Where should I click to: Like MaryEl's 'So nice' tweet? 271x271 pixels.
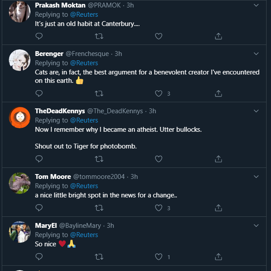coord(159,256)
